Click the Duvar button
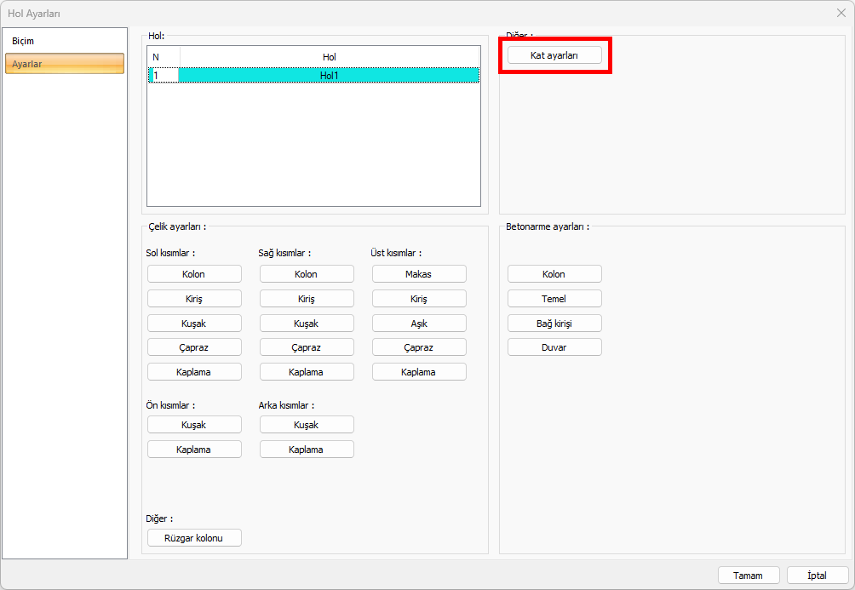The width and height of the screenshot is (855, 590). [x=554, y=347]
